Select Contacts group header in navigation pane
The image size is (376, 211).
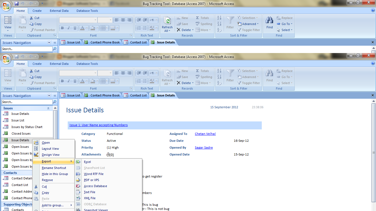coord(27,173)
